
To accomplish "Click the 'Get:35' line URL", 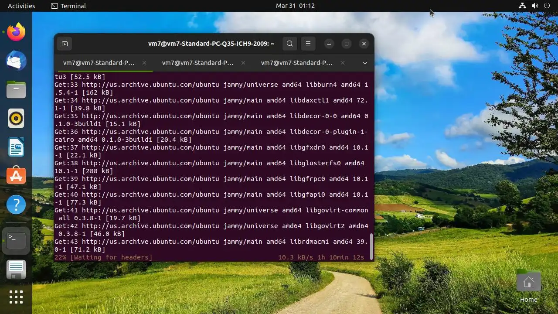I will pos(150,116).
